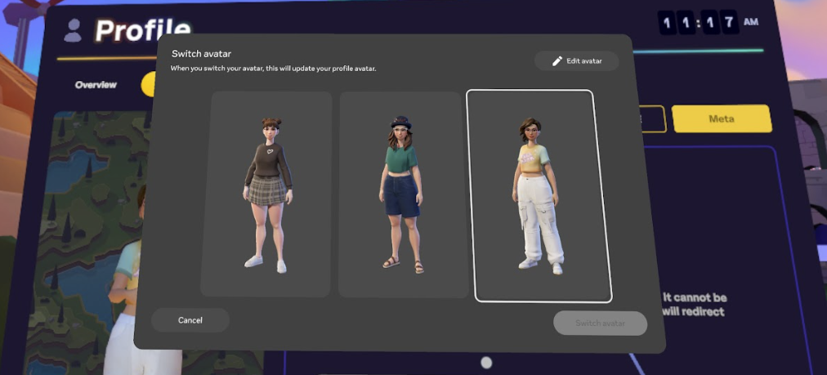827x375 pixels.
Task: Click the white dot handle below the dialog
Action: click(x=486, y=362)
